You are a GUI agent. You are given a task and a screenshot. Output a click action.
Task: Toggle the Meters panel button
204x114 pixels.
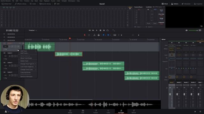pos(175,4)
